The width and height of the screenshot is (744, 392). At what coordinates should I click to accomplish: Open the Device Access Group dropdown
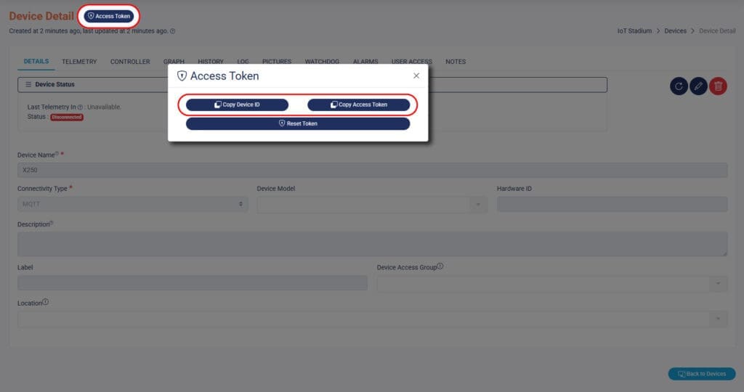click(x=551, y=283)
